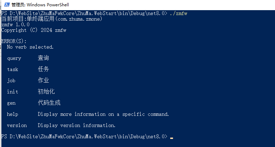Click the bottom PS prompt path
Image resolution: width=275 pixels, height=147 pixels.
84,136
